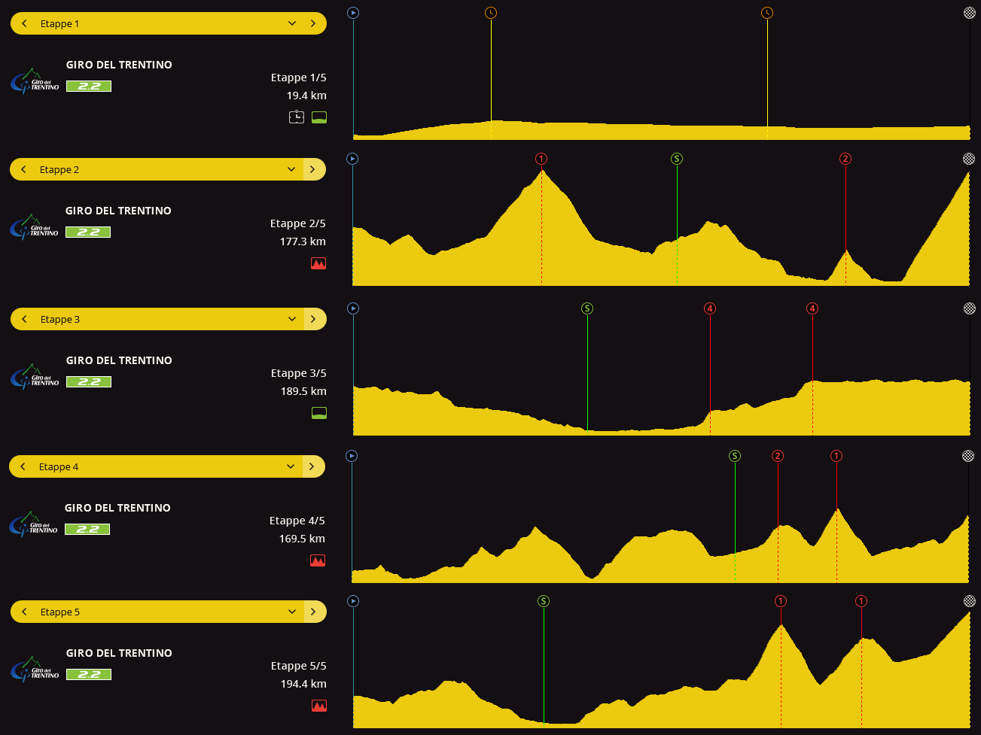Image resolution: width=981 pixels, height=735 pixels.
Task: Click first category 1 marker on Etappe 5 profile
Action: point(781,601)
